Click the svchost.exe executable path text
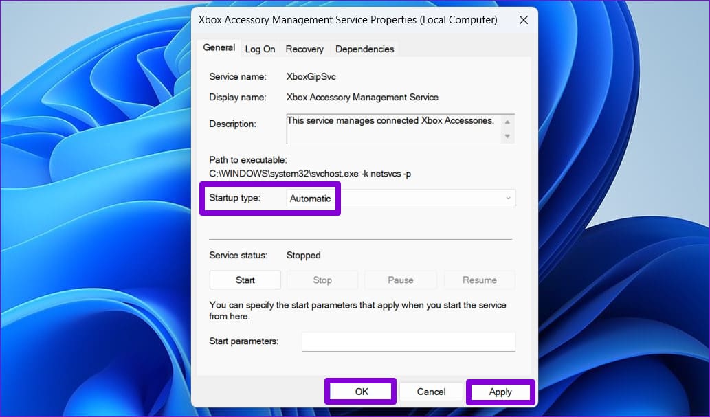Viewport: 710px width, 417px height. (x=310, y=173)
